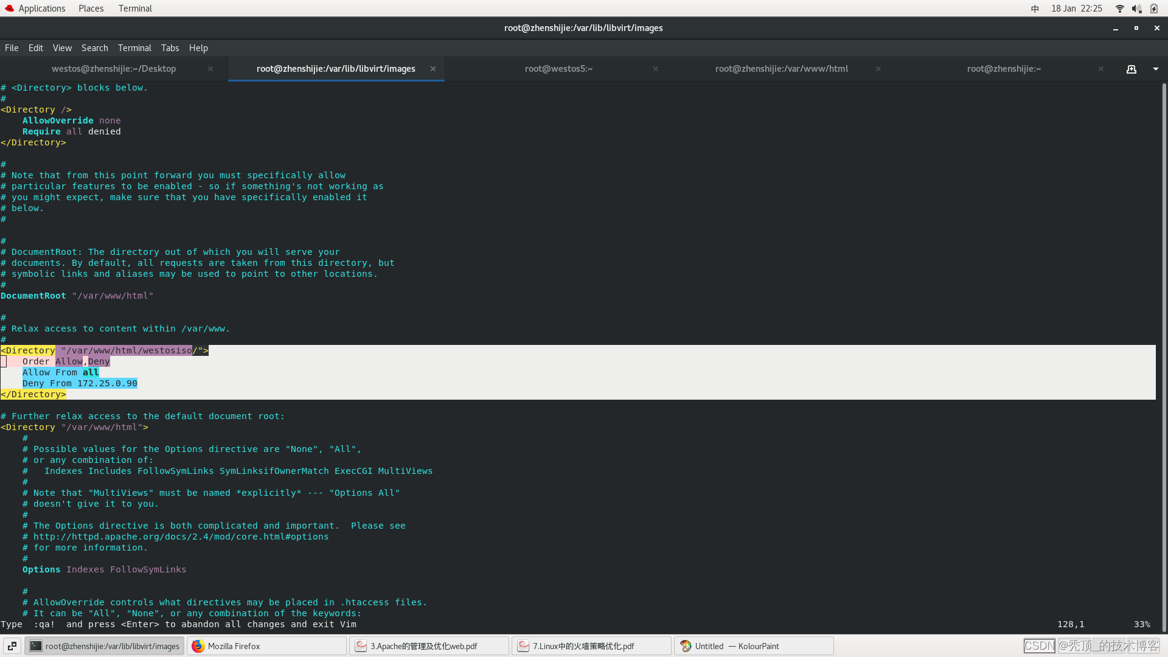Expand the tab list dropdown arrow
The height and width of the screenshot is (657, 1168).
point(1156,69)
